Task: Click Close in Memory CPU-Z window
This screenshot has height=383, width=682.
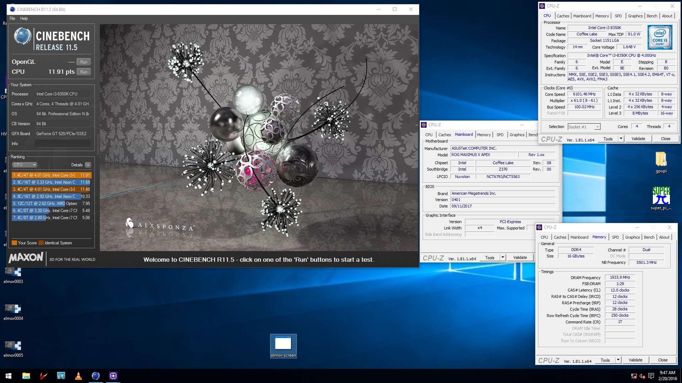Action: click(x=663, y=360)
